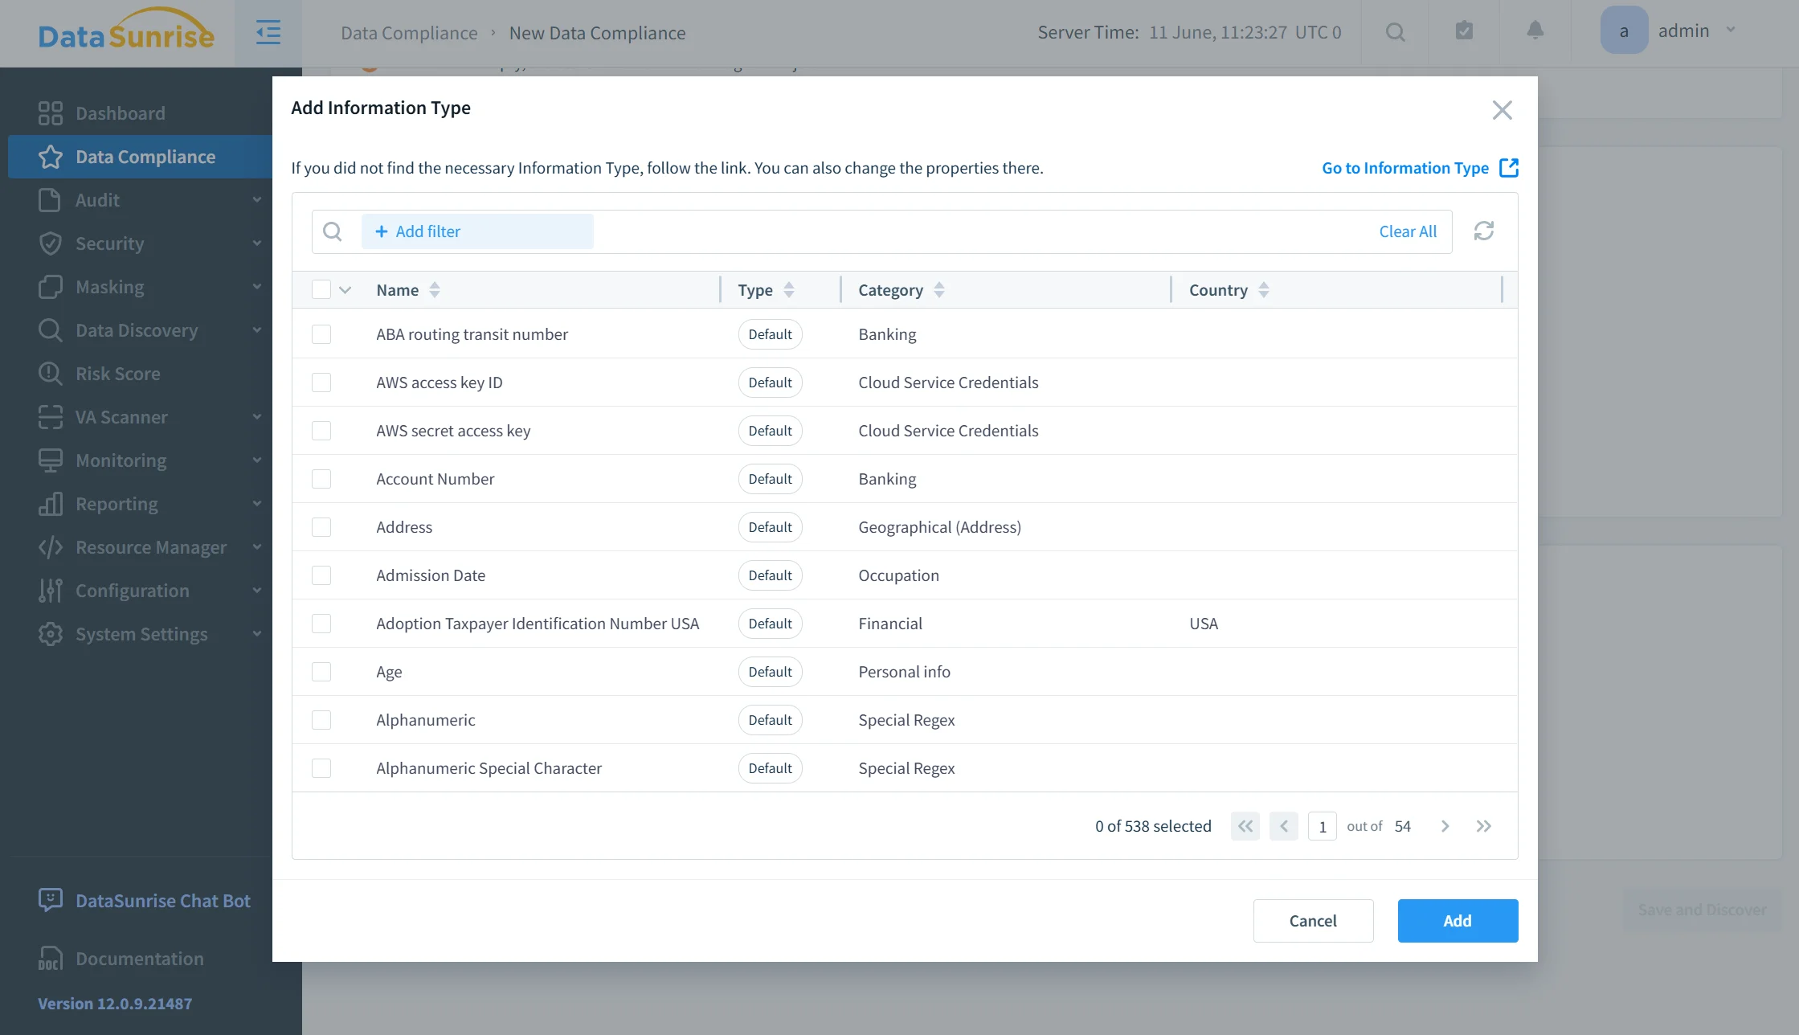Check the Alphanumeric row checkbox

point(321,720)
